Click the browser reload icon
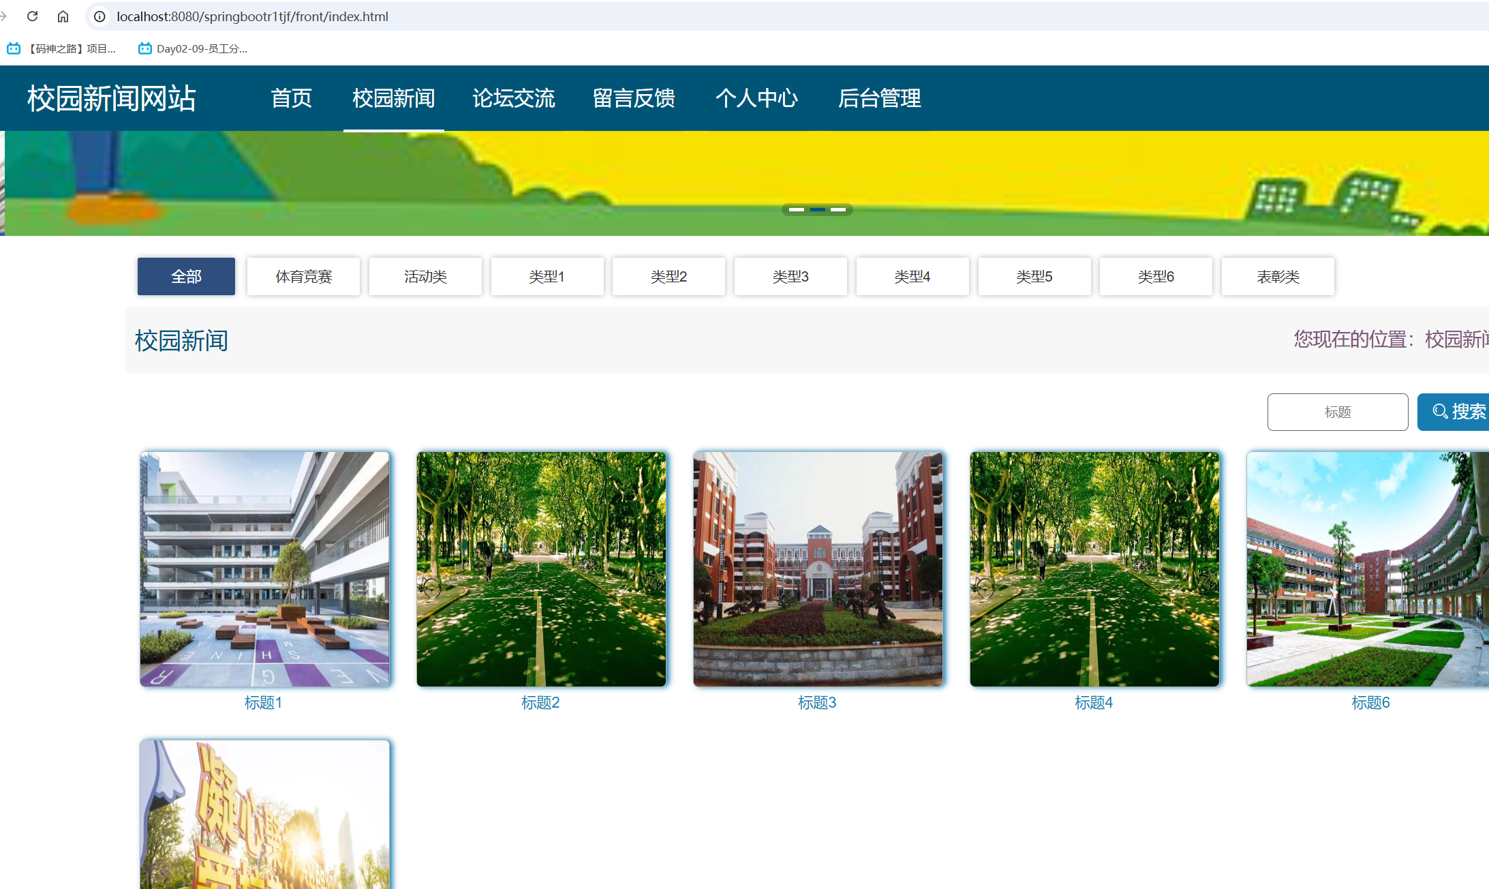Image resolution: width=1489 pixels, height=889 pixels. [32, 16]
